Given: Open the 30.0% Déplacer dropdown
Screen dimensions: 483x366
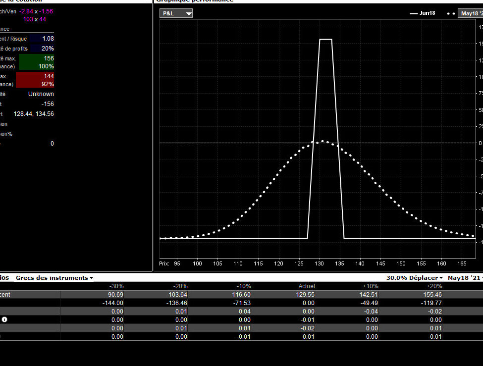Looking at the screenshot, I should (415, 278).
